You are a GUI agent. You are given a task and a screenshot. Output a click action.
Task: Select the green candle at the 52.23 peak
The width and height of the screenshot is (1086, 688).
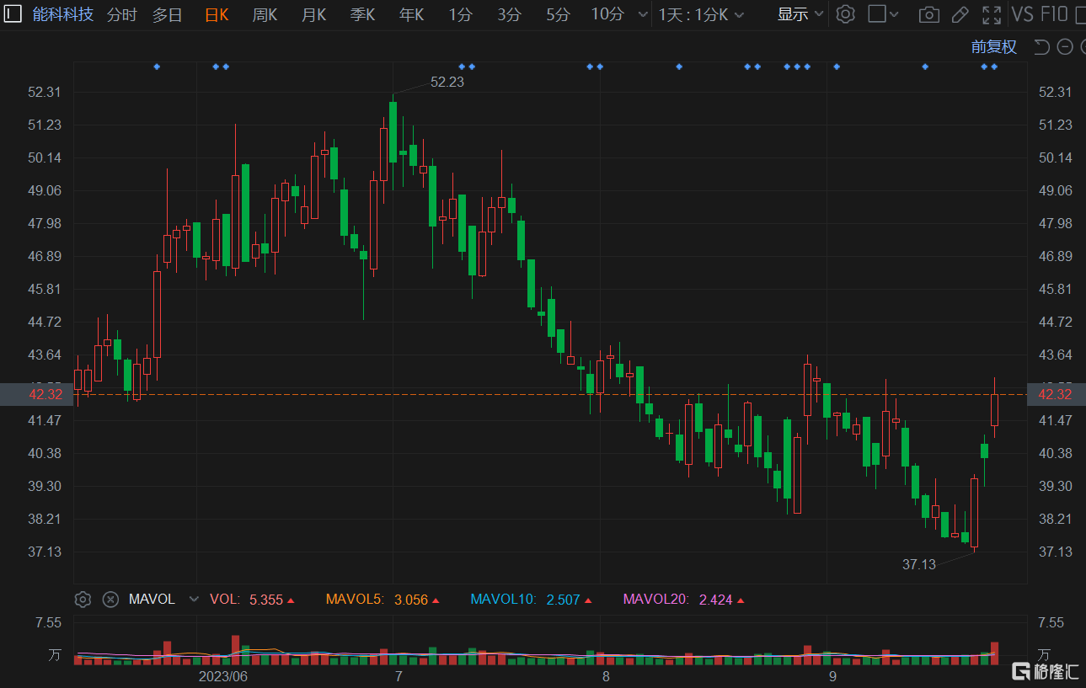393,131
